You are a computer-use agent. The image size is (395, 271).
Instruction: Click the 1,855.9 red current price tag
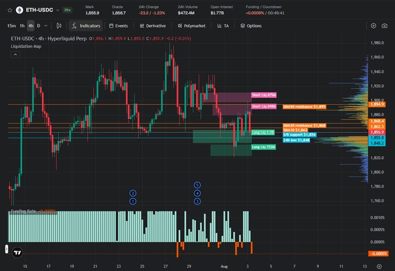tap(377, 132)
